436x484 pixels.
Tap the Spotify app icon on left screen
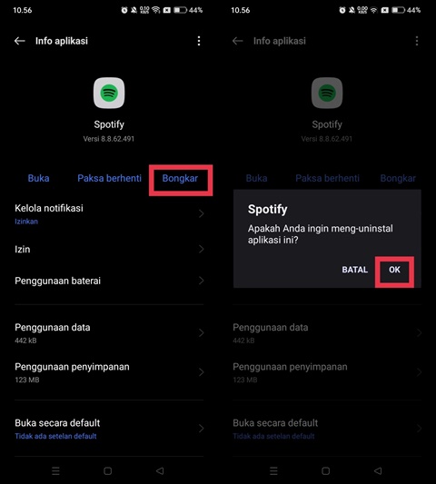coord(109,93)
